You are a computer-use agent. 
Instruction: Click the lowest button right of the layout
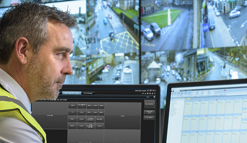point(149,118)
